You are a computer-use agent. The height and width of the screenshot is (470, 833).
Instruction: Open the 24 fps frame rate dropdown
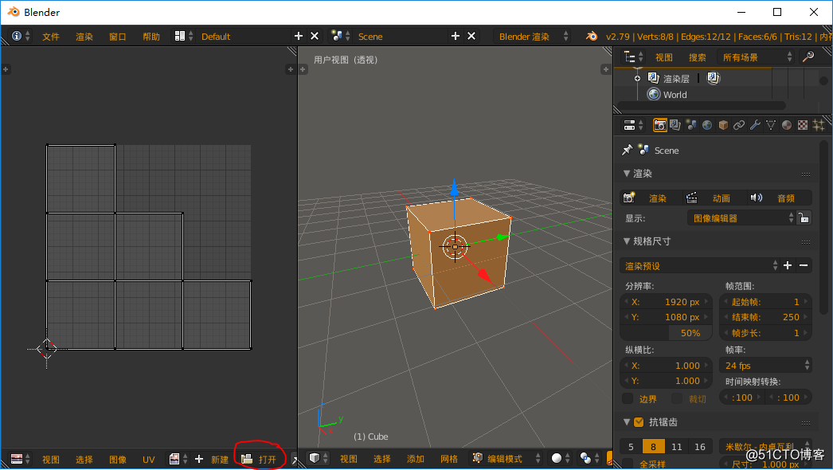click(x=765, y=366)
